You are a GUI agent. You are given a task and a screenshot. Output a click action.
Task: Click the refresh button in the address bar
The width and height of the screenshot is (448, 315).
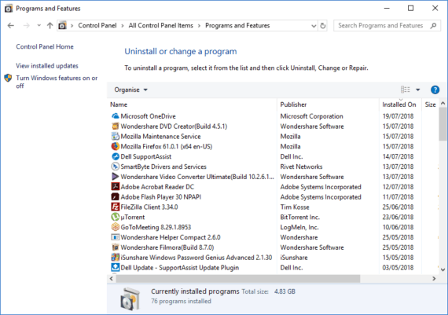pos(323,26)
